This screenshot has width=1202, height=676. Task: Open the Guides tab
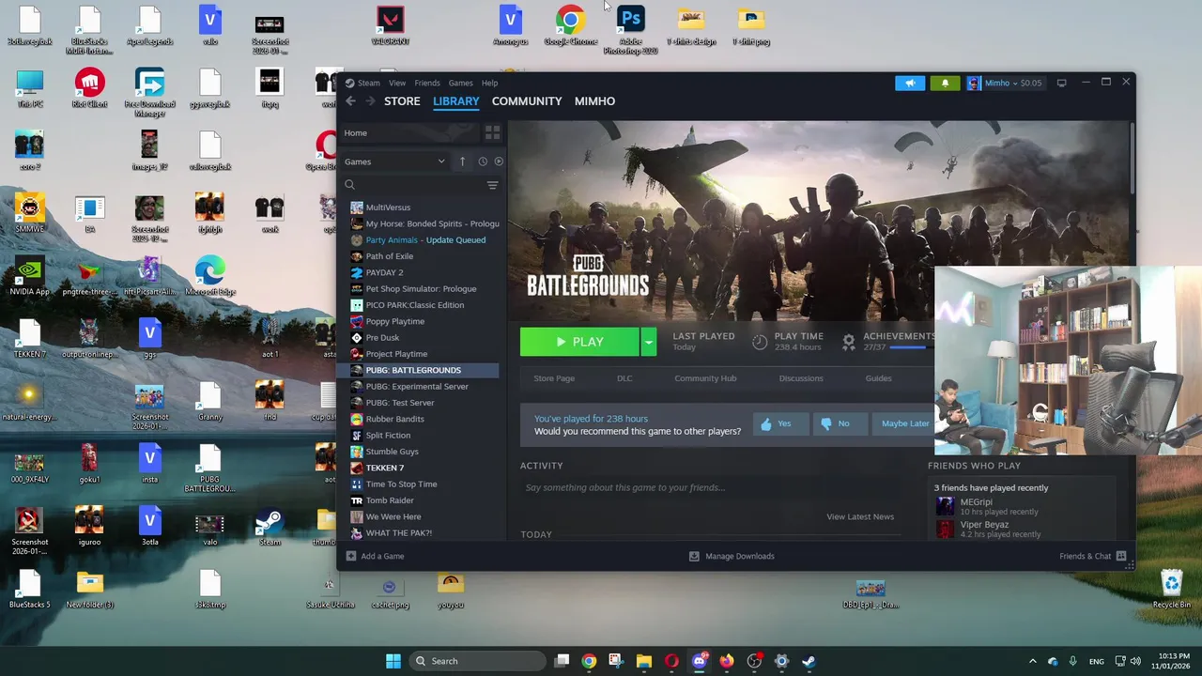pyautogui.click(x=878, y=378)
